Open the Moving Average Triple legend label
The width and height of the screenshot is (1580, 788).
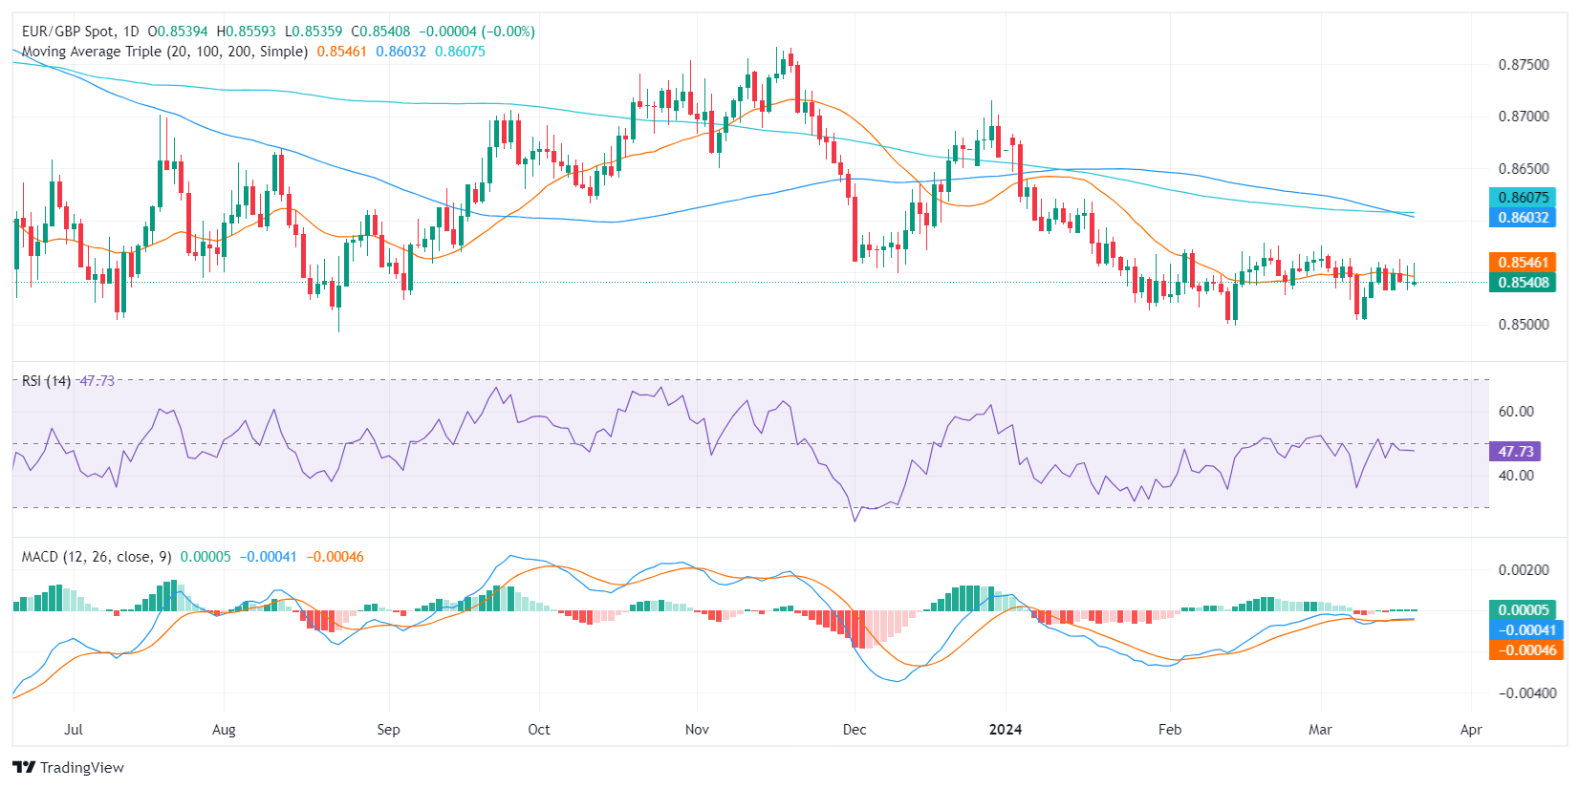click(x=164, y=52)
